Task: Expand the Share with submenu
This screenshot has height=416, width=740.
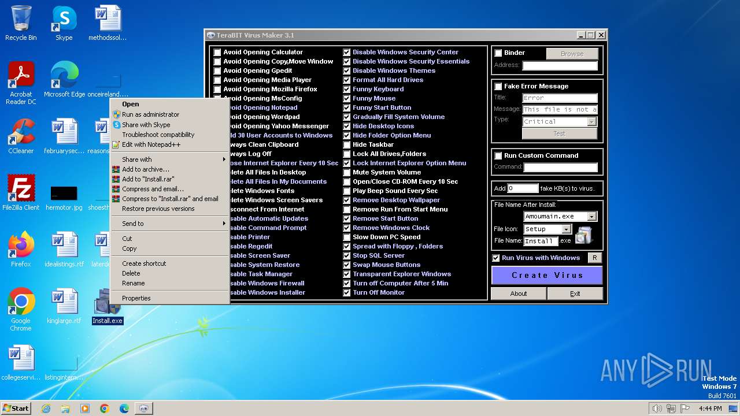Action: [x=171, y=159]
